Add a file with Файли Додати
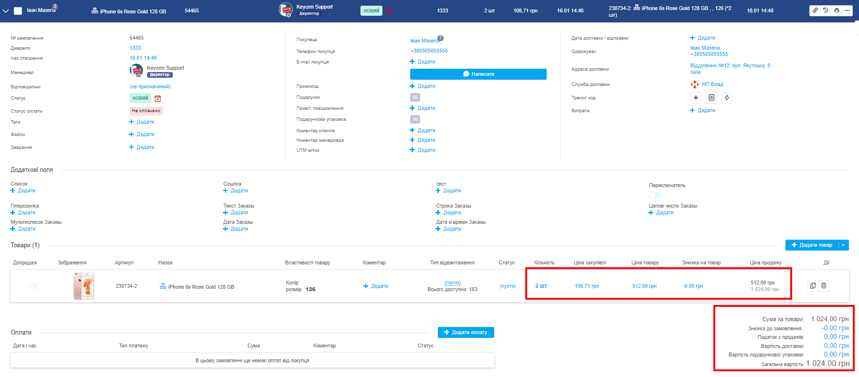This screenshot has height=377, width=859. (142, 134)
